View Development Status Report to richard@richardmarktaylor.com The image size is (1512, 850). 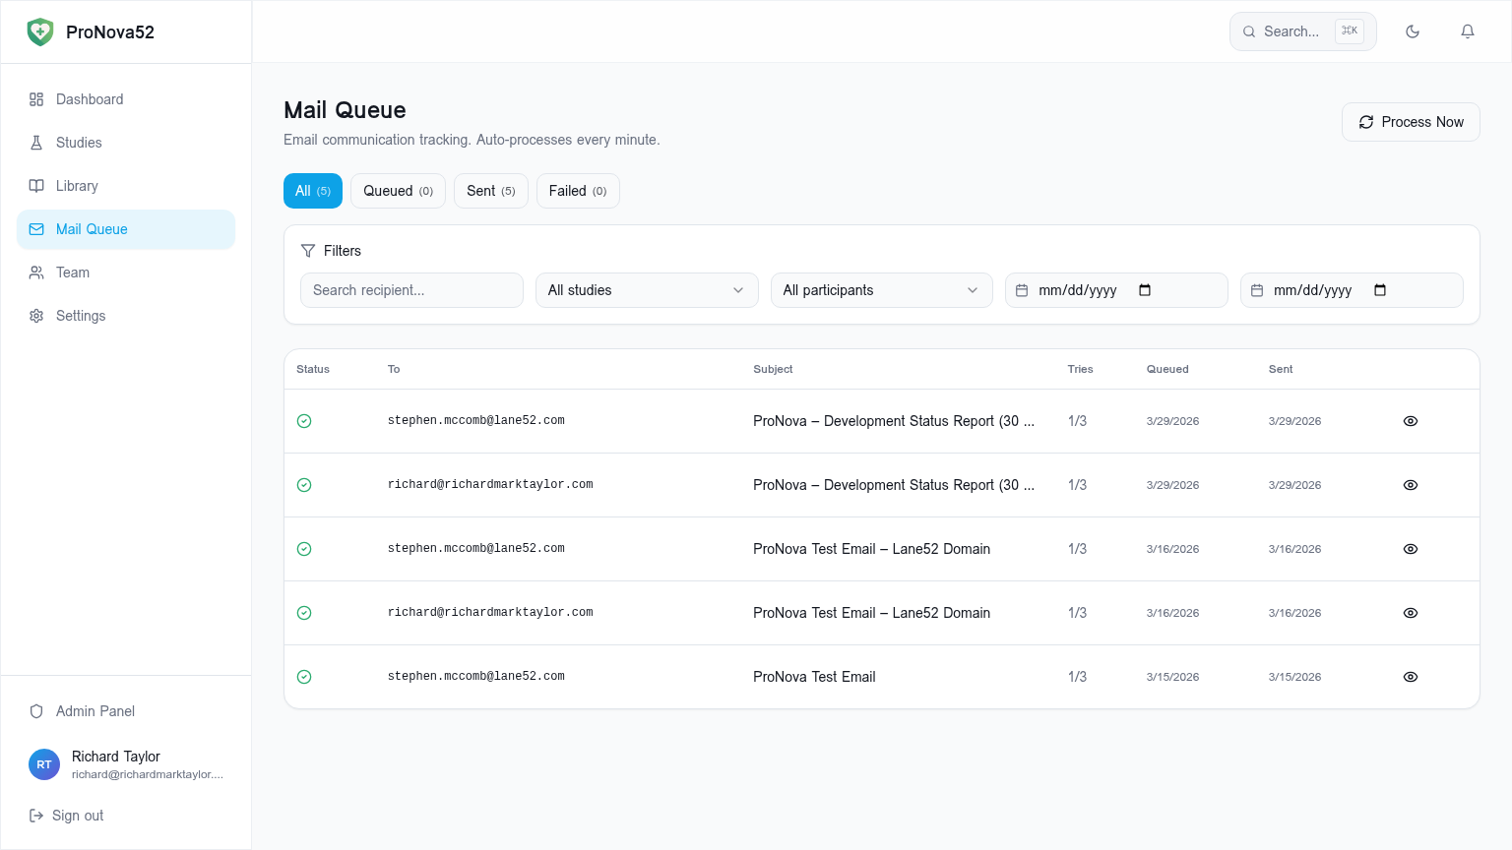pos(1411,485)
